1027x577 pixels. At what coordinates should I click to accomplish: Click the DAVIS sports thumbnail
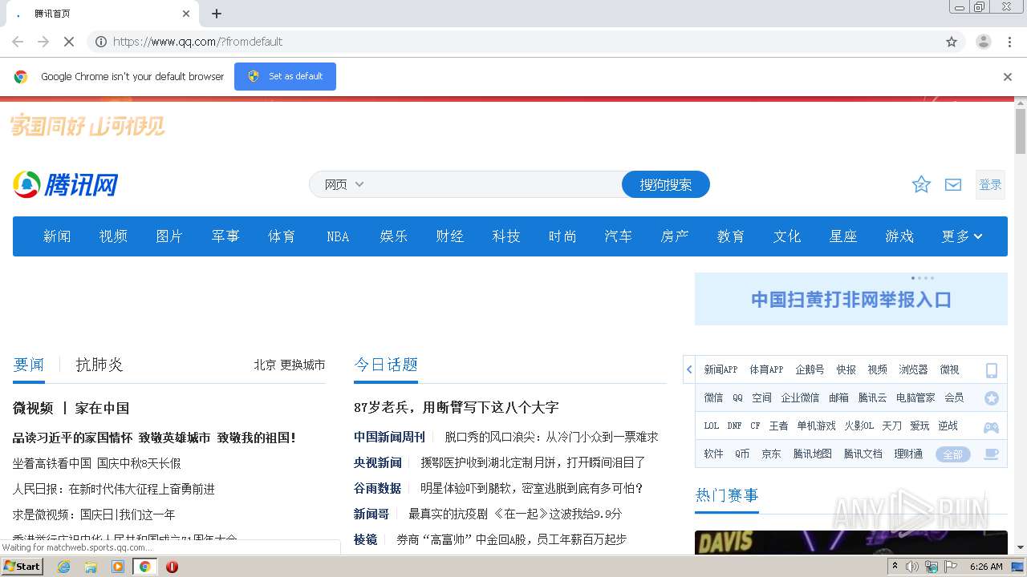851,543
